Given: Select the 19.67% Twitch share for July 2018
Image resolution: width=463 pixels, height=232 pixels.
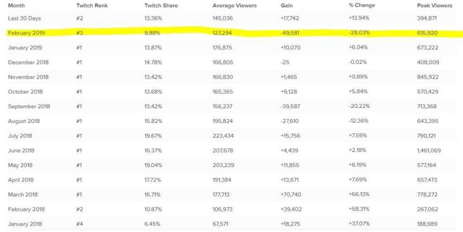Looking at the screenshot, I should [154, 136].
